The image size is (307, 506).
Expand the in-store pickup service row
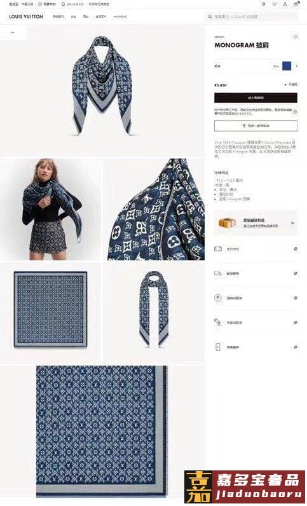tap(256, 322)
